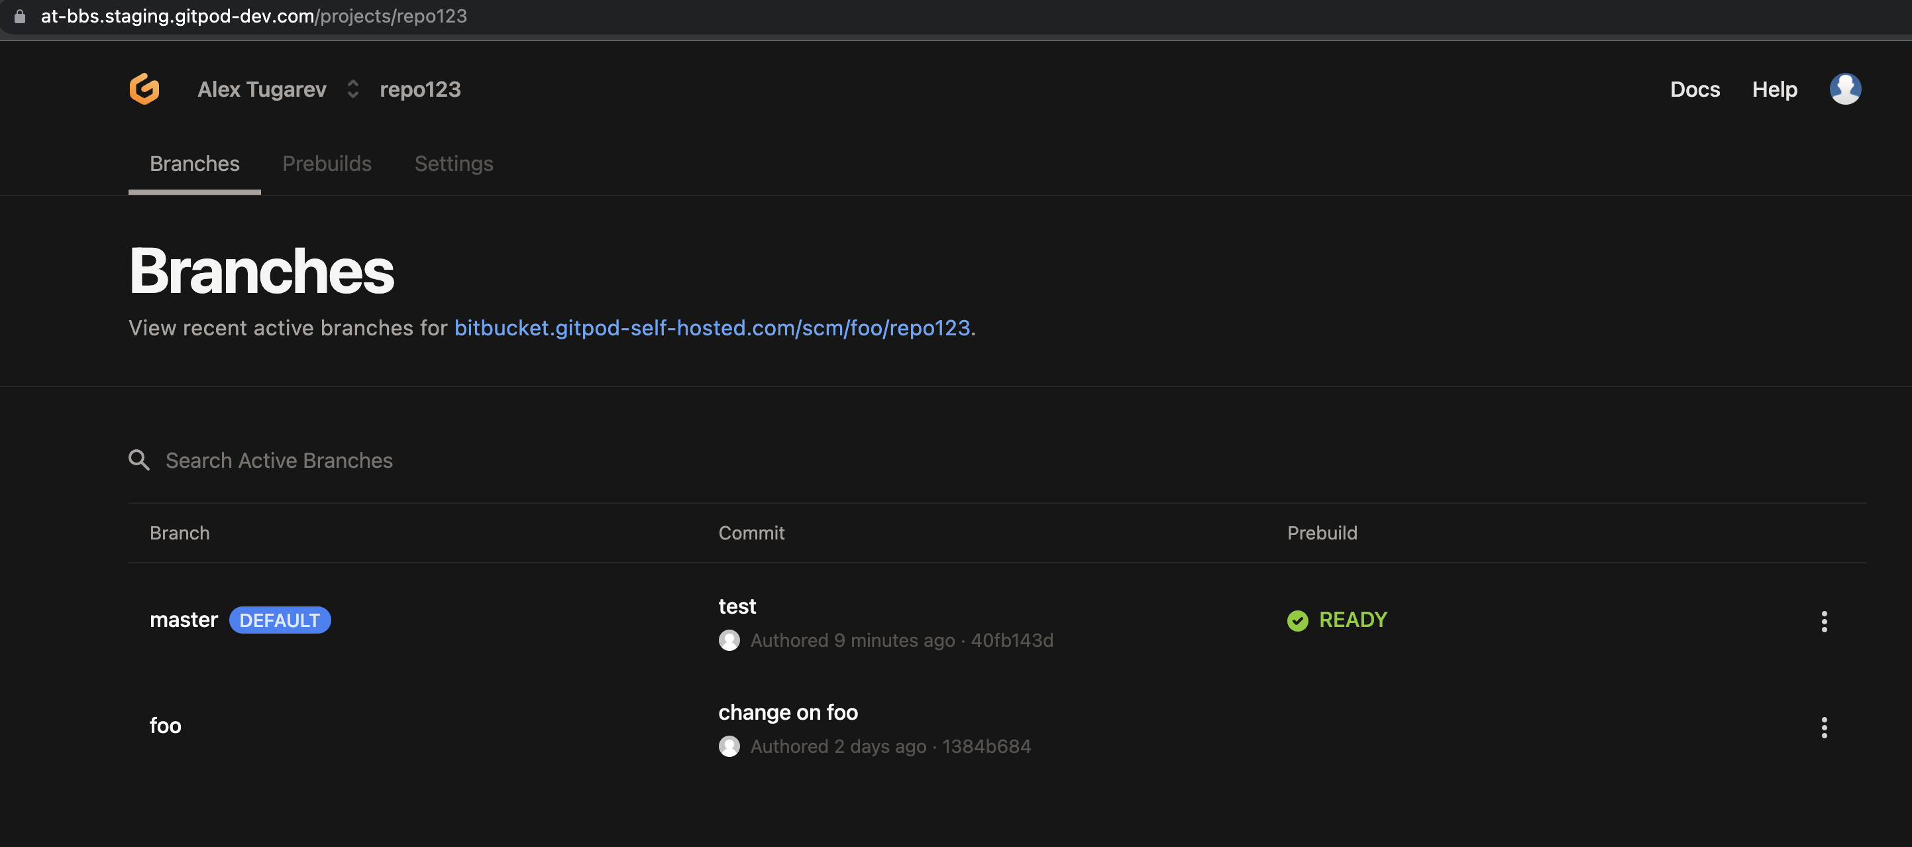Screen dimensions: 1912x847
Task: Select the foo branch name
Action: pyautogui.click(x=165, y=726)
